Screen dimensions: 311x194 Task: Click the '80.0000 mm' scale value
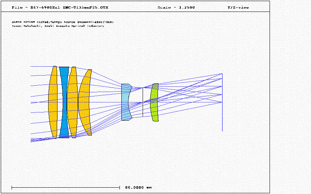pos(139,187)
